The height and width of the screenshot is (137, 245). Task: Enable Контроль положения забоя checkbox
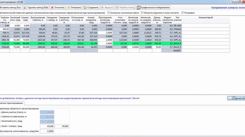pyautogui.click(x=109, y=13)
